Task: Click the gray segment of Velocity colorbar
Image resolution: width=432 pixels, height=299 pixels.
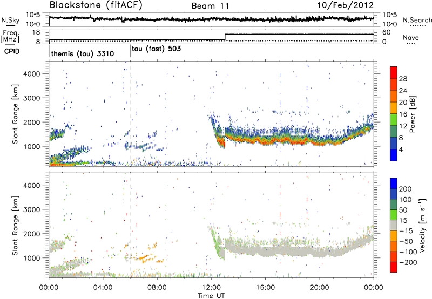Action: coord(394,226)
